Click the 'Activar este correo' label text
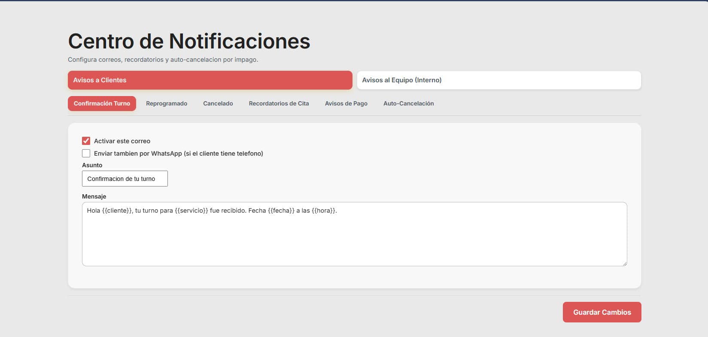708x337 pixels. click(x=122, y=141)
